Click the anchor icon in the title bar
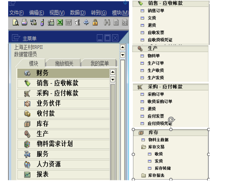This screenshot has width=230, height=181. coord(125,3)
